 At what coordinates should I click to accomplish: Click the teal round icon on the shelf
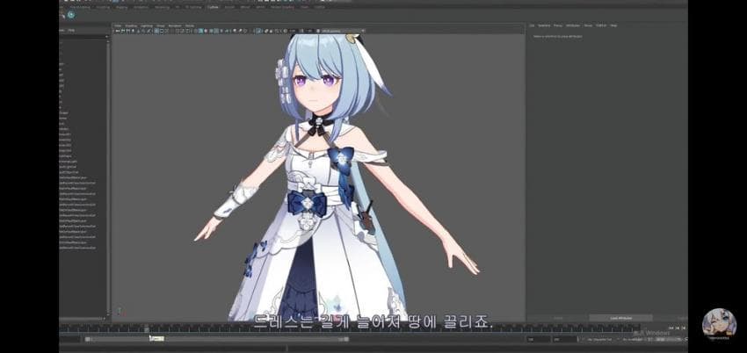(70, 15)
